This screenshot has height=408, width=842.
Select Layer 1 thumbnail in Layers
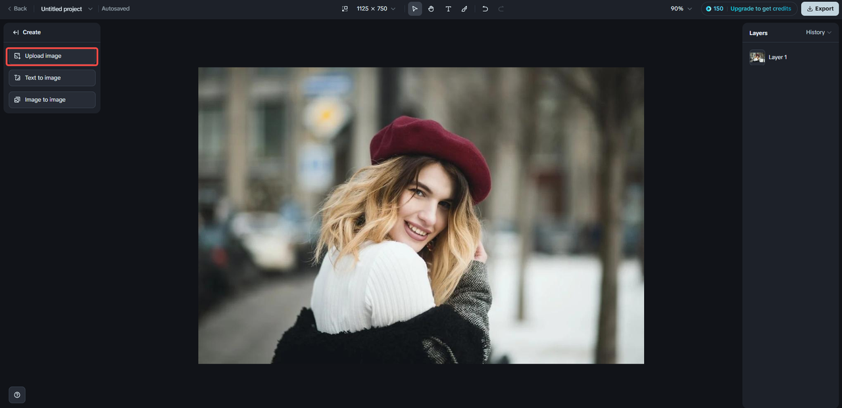(757, 57)
